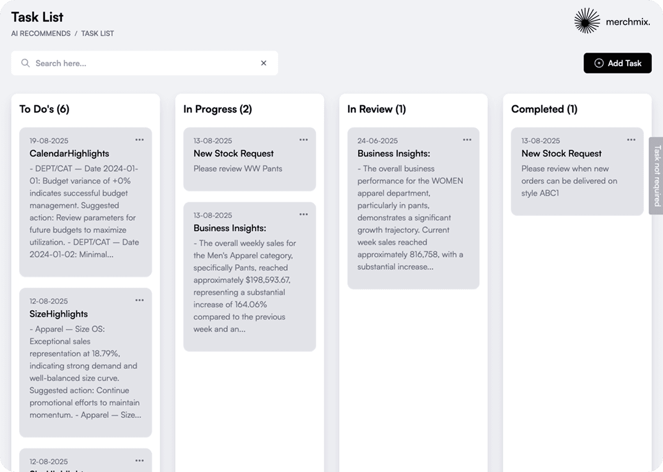Image resolution: width=663 pixels, height=472 pixels.
Task: Go to the AI RECOMMENDS breadcrumb
Action: pos(41,33)
